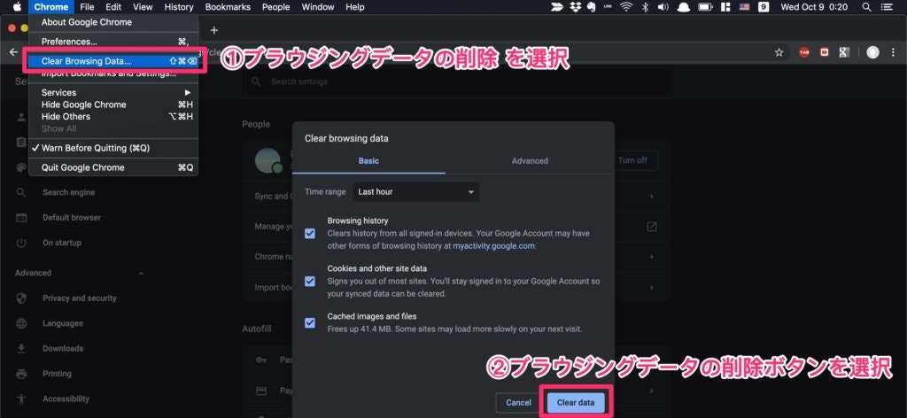The width and height of the screenshot is (907, 418).
Task: Click the red fast-forward extension icon
Action: (825, 52)
